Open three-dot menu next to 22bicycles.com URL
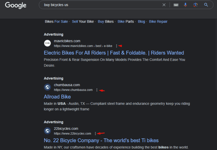217x150 pixels. tap(95, 134)
